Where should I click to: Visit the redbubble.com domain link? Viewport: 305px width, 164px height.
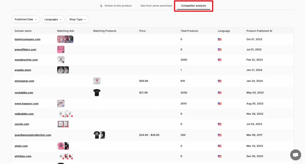(x=24, y=114)
